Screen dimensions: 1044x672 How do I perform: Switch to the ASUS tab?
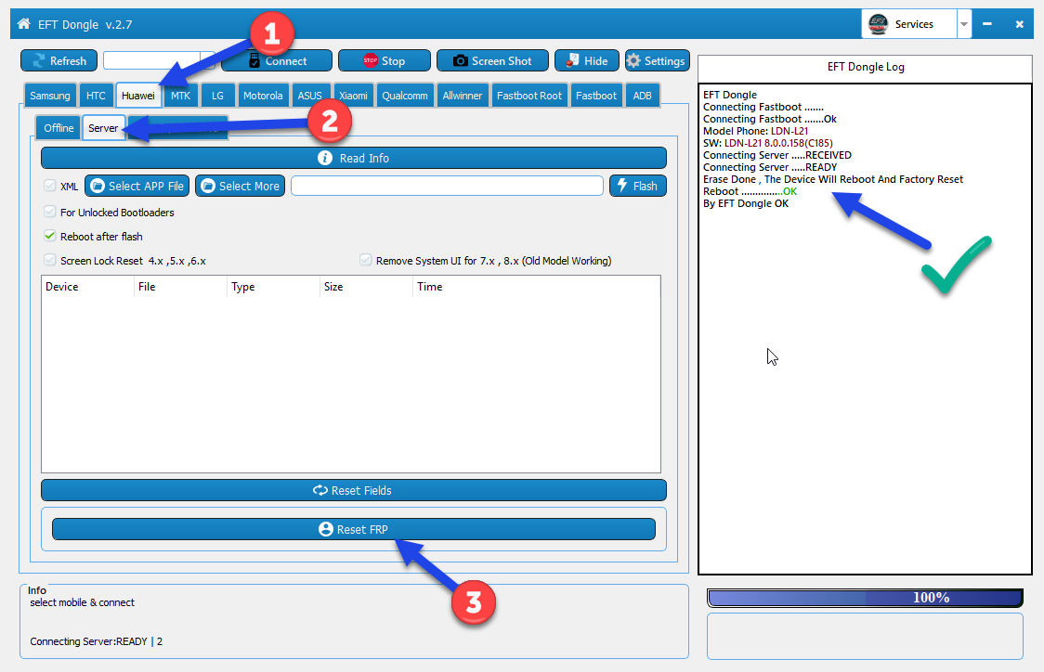pyautogui.click(x=309, y=96)
